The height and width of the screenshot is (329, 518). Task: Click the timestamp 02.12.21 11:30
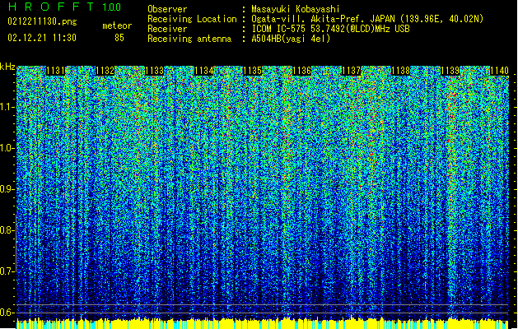pyautogui.click(x=42, y=38)
